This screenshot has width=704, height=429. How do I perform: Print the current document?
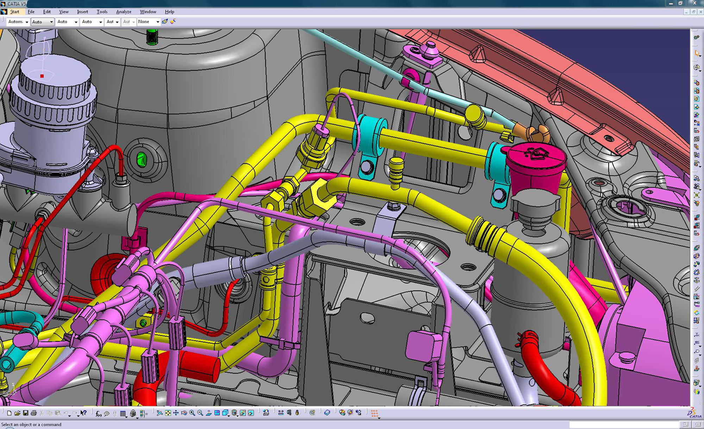(x=34, y=414)
